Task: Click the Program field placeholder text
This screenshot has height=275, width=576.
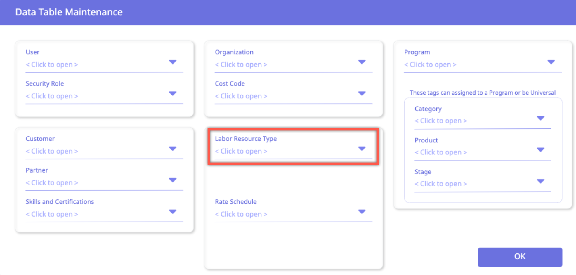Action: tap(430, 65)
